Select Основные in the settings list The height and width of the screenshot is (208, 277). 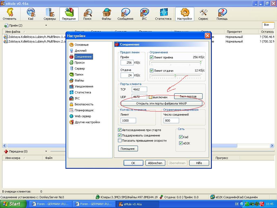tap(81, 45)
